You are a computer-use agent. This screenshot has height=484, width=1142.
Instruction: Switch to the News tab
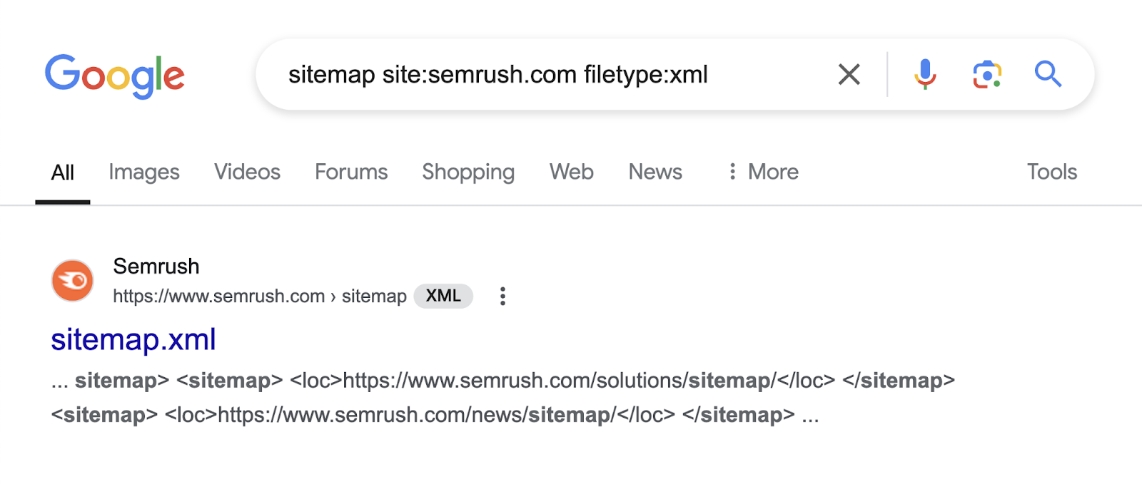point(654,172)
